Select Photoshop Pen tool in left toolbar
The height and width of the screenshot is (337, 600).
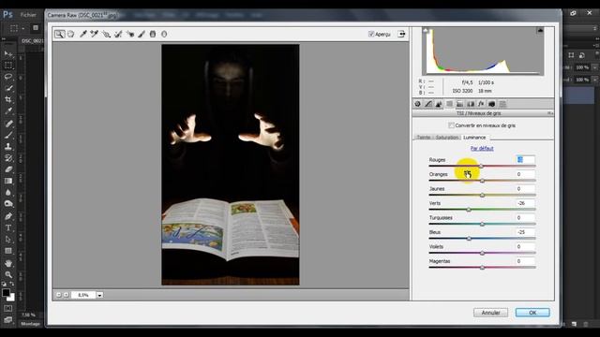tap(8, 216)
